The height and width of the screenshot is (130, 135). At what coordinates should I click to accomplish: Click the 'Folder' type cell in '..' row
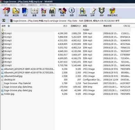[x=86, y=30]
